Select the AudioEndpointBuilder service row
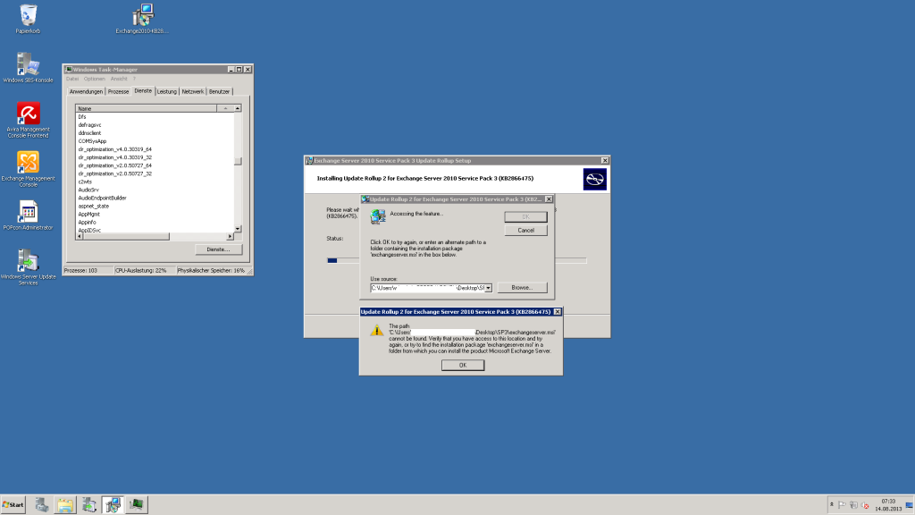 point(155,198)
